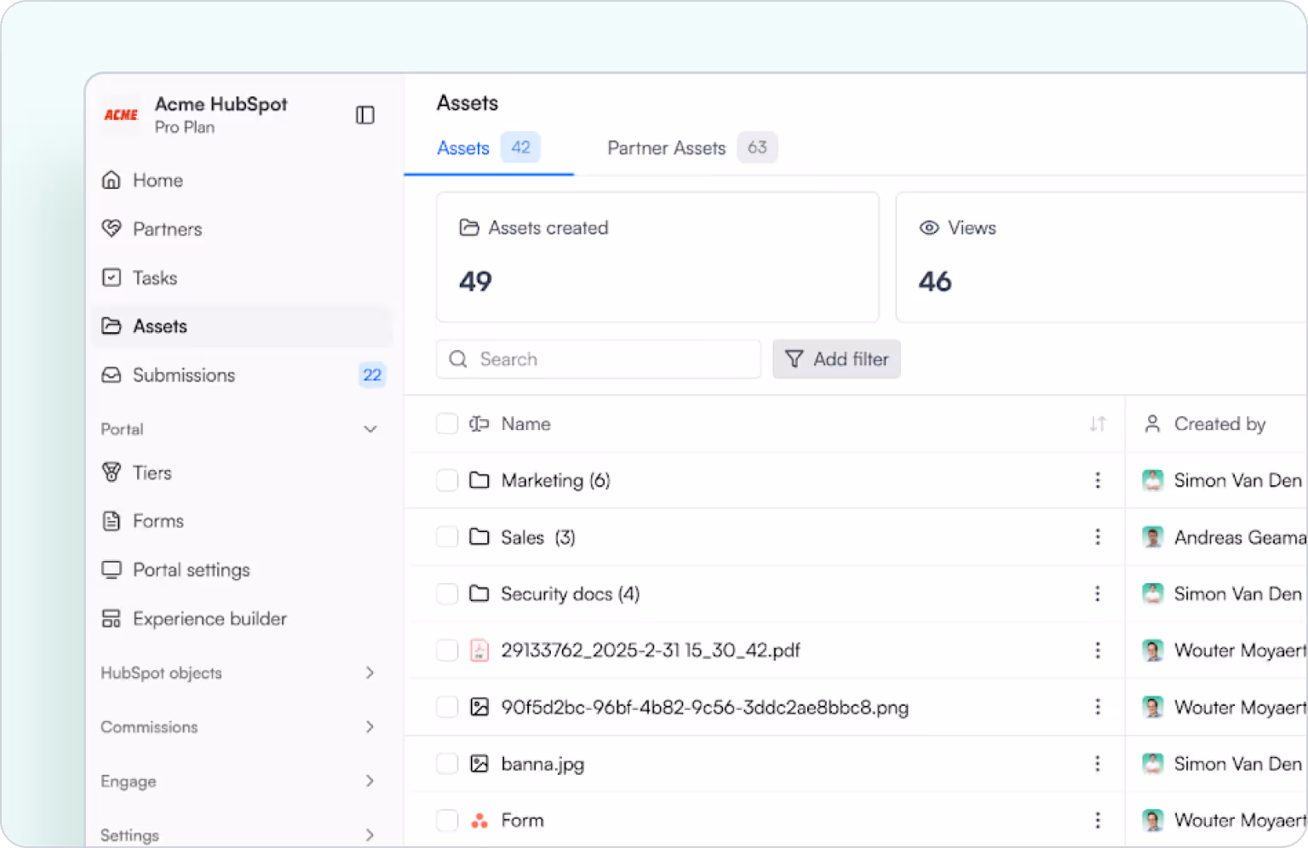Click the Views stat card
Viewport: 1308px width, 848px height.
(1102, 257)
